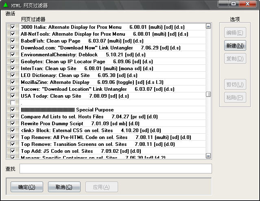This screenshot has width=260, height=201.
Task: Toggle All-NetTools filter checkbox
Action: tap(13, 34)
